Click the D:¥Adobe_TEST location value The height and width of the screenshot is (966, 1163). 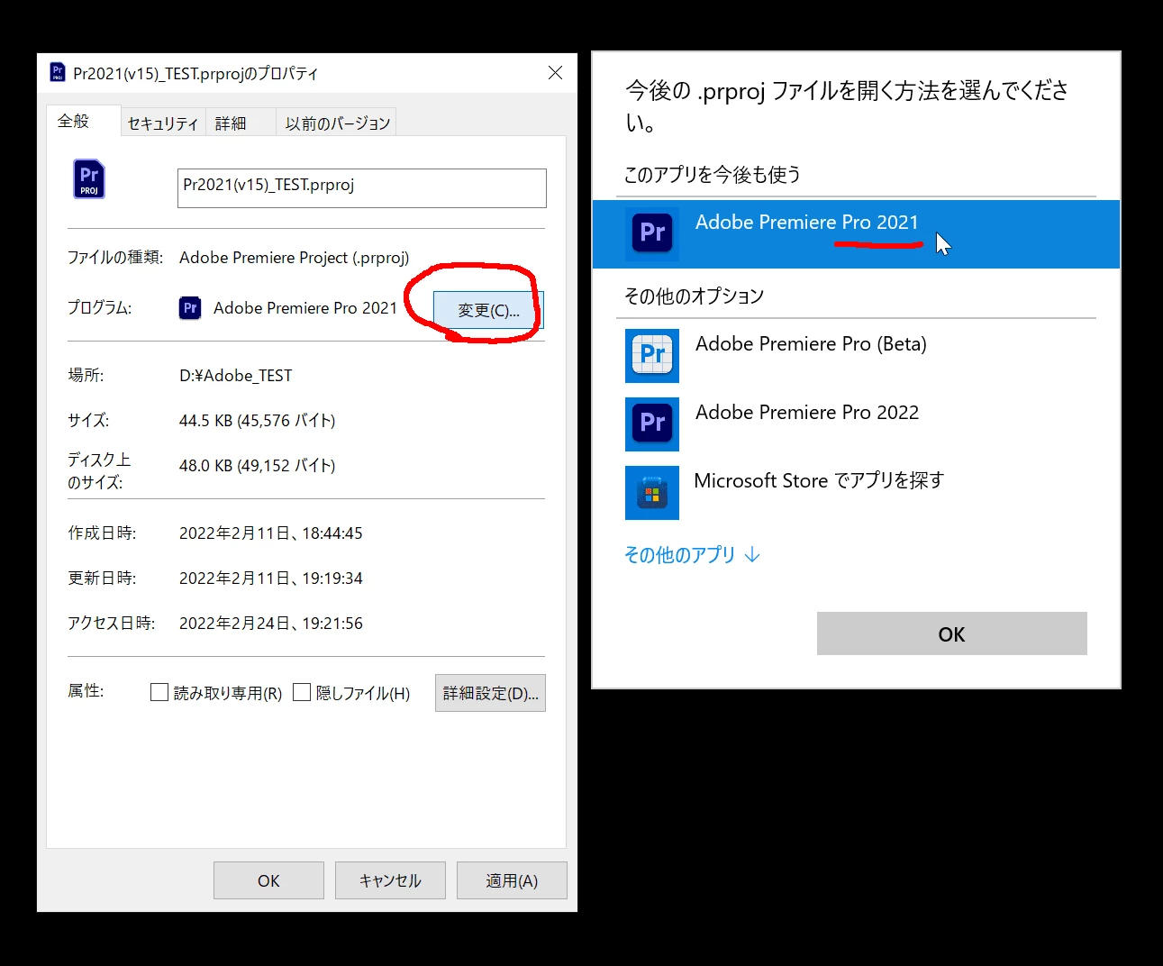(x=236, y=376)
